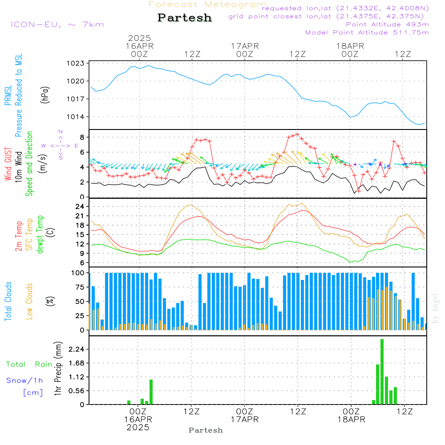Image resolution: width=445 pixels, height=445 pixels.
Task: Click the 1017 pressure axis value
Action: [76, 99]
